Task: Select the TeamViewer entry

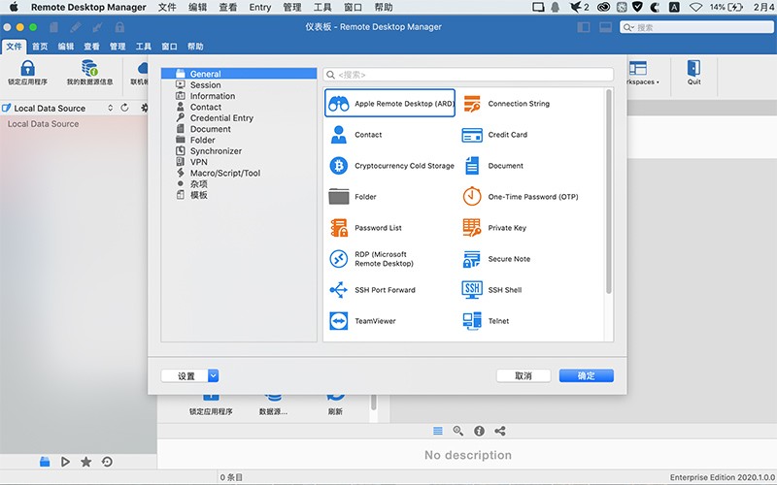Action: (362, 321)
